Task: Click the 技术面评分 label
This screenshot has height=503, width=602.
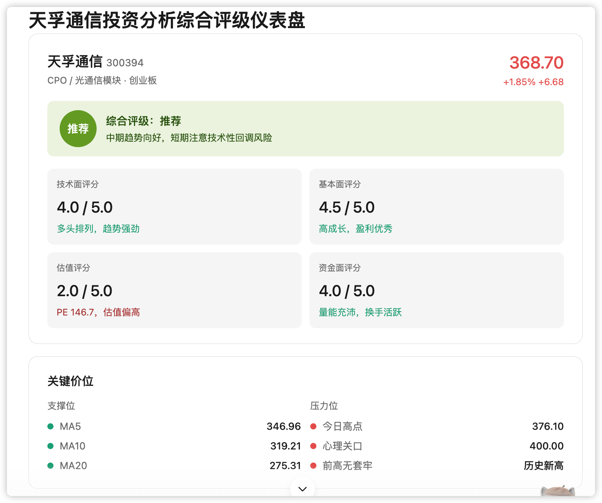Action: click(78, 184)
